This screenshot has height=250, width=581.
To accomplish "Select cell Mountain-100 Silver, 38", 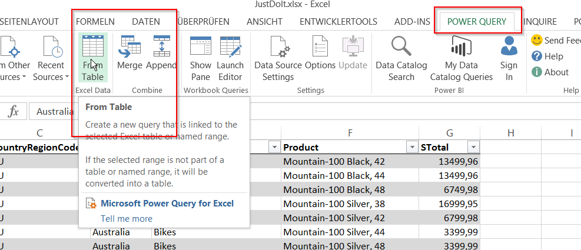I will 350,204.
